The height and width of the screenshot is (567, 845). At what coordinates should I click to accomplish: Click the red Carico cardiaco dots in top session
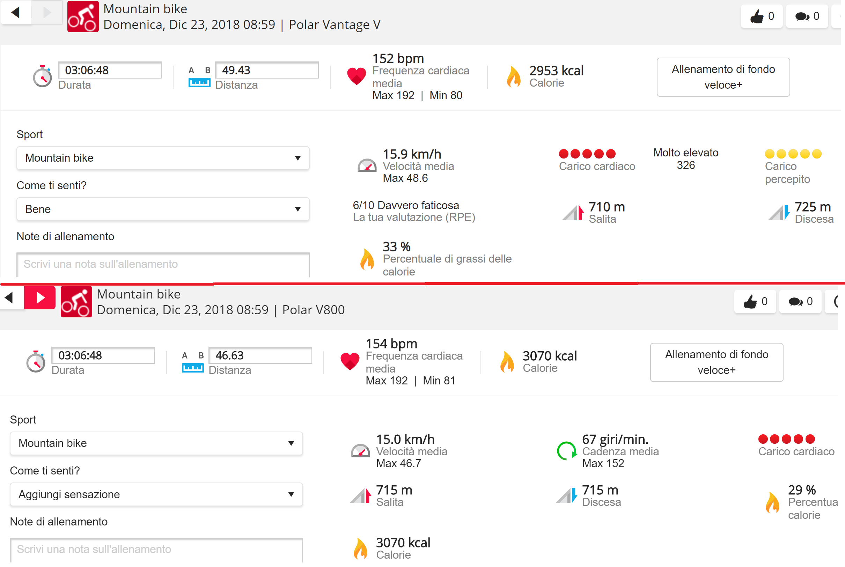[x=587, y=154]
